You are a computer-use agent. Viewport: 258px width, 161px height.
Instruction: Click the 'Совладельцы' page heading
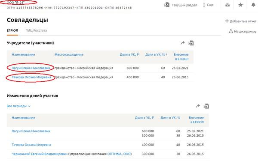28,20
